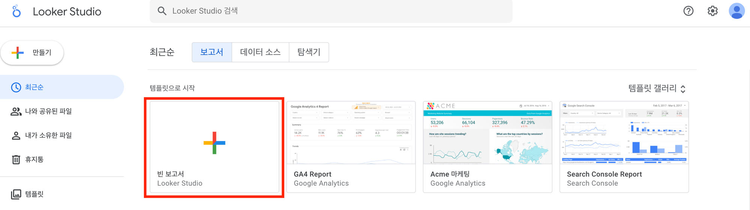Switch to the 보고서 tab
The width and height of the screenshot is (750, 210).
click(x=212, y=52)
